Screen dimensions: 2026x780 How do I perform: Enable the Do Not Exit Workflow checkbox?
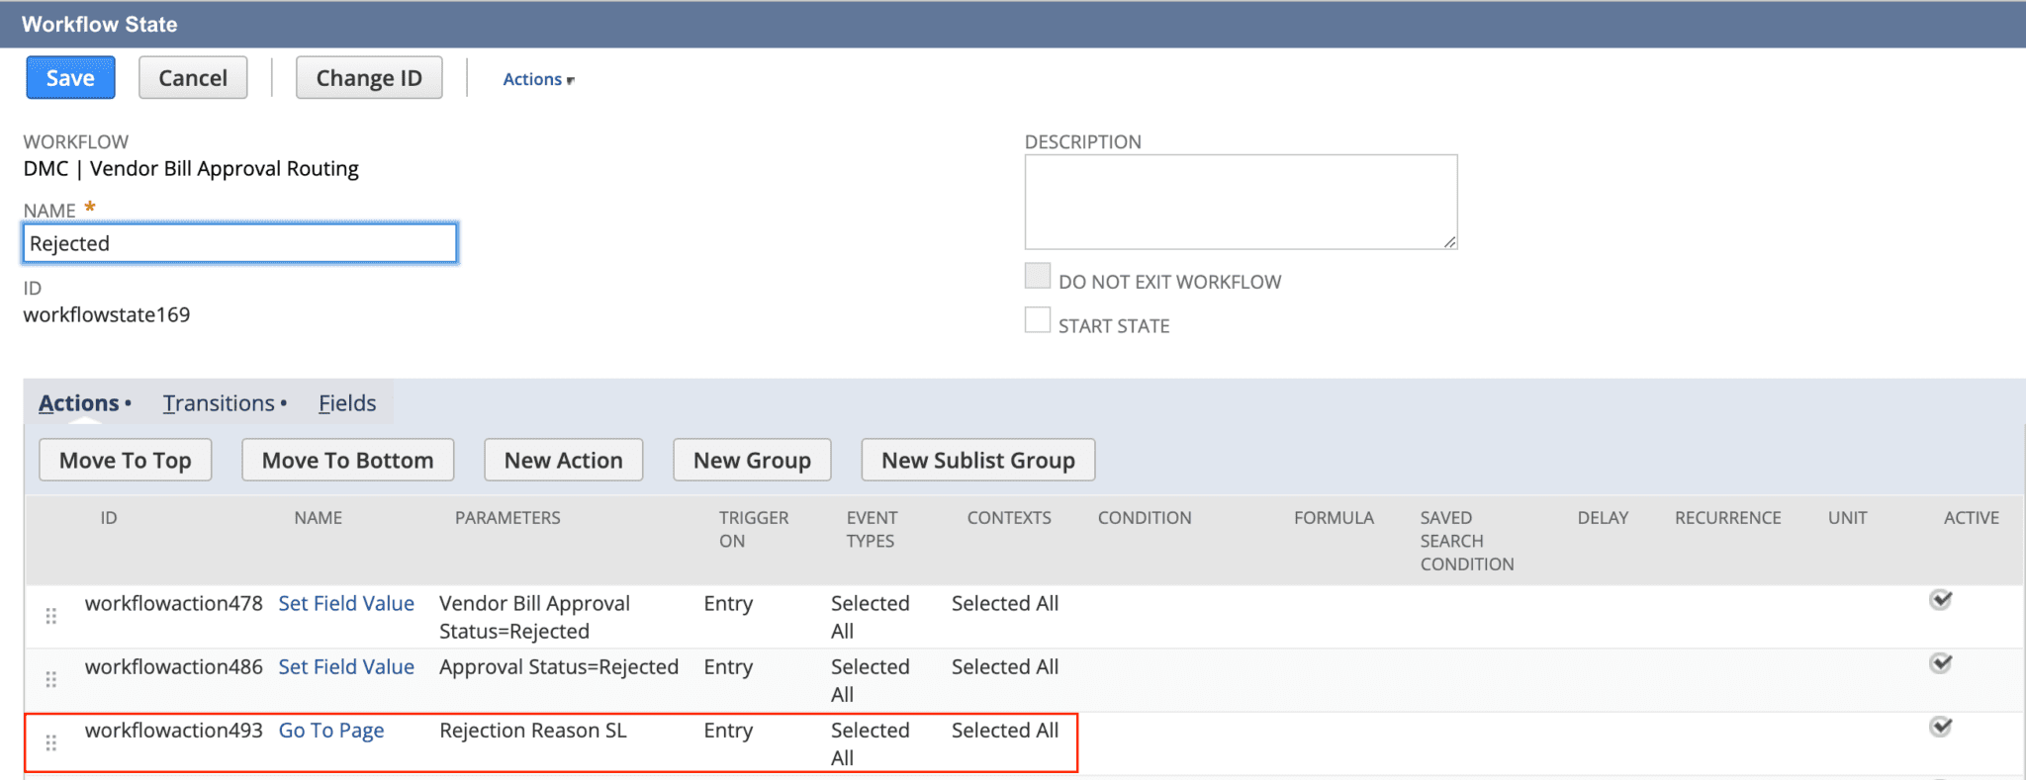tap(1038, 277)
